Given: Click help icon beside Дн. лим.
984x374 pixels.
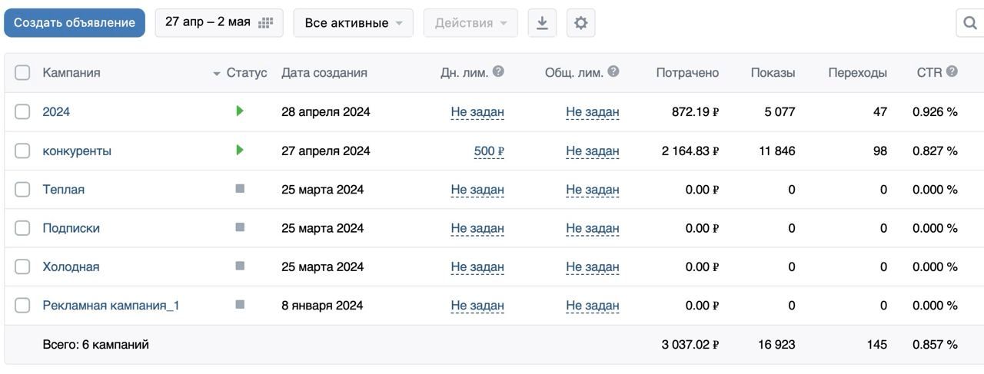Looking at the screenshot, I should 498,71.
